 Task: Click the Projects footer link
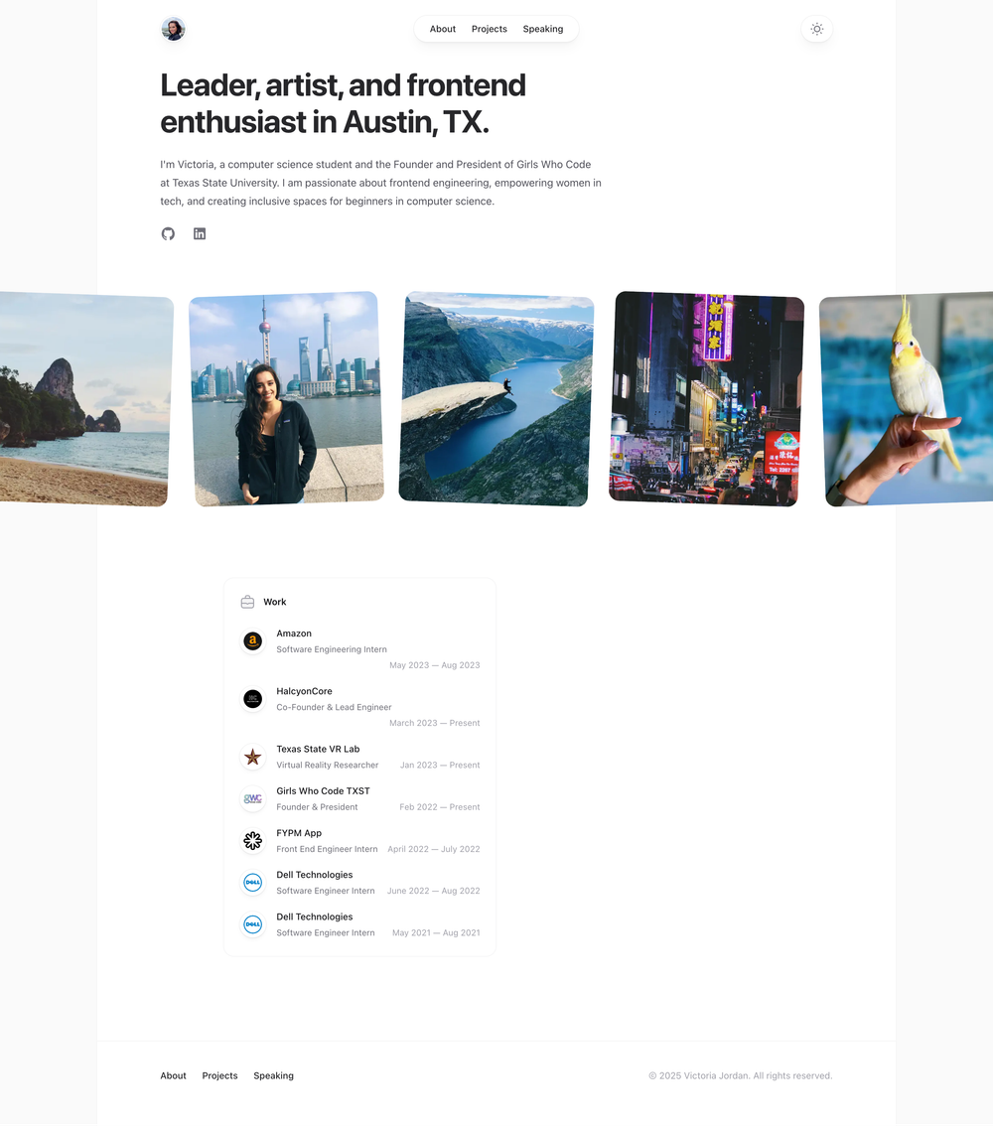point(219,1075)
